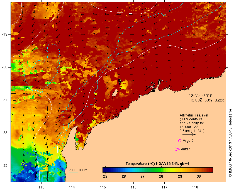The height and width of the screenshot is (189, 234).
Task: Click the longitude label 114
Action: 72,187
